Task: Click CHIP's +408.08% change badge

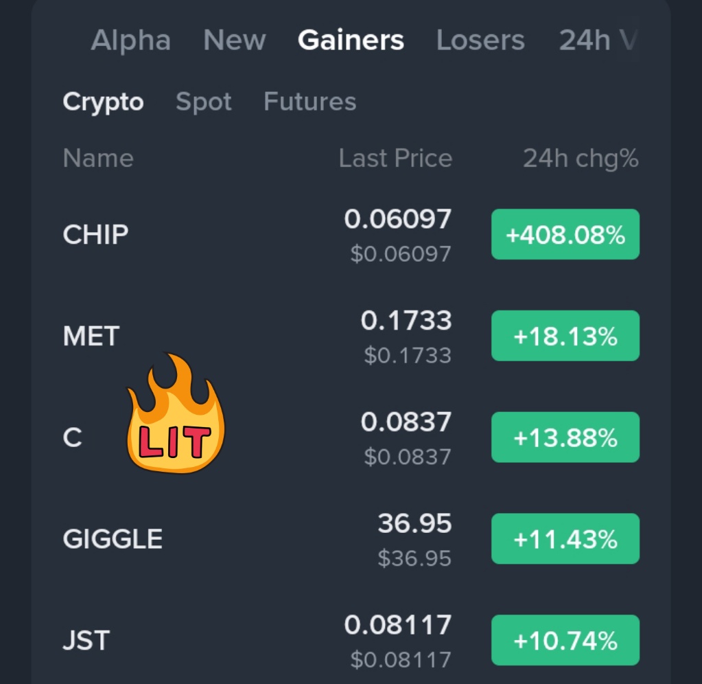Action: pyautogui.click(x=565, y=235)
